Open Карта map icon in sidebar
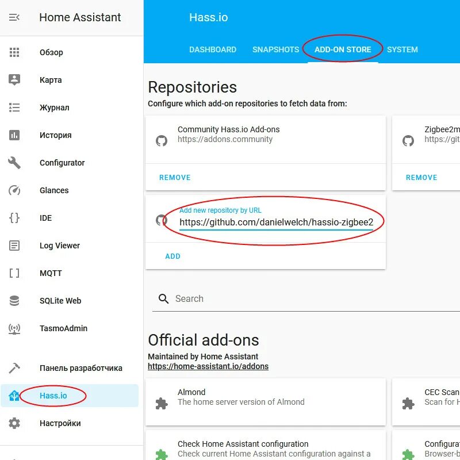This screenshot has height=460, width=460. (14, 80)
